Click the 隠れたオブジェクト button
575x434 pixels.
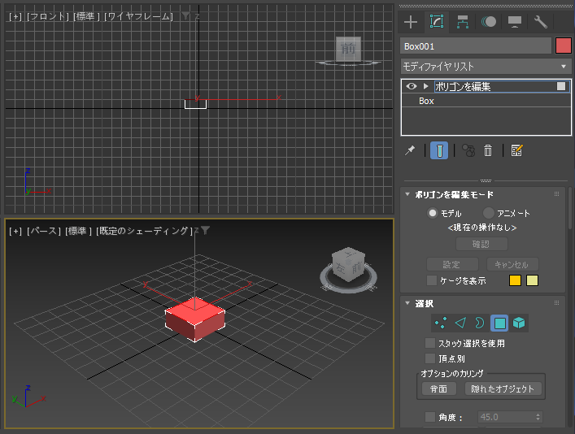click(x=503, y=388)
